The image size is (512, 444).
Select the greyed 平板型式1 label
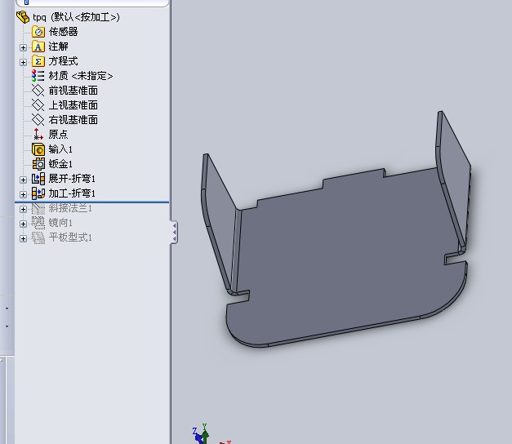pyautogui.click(x=70, y=238)
